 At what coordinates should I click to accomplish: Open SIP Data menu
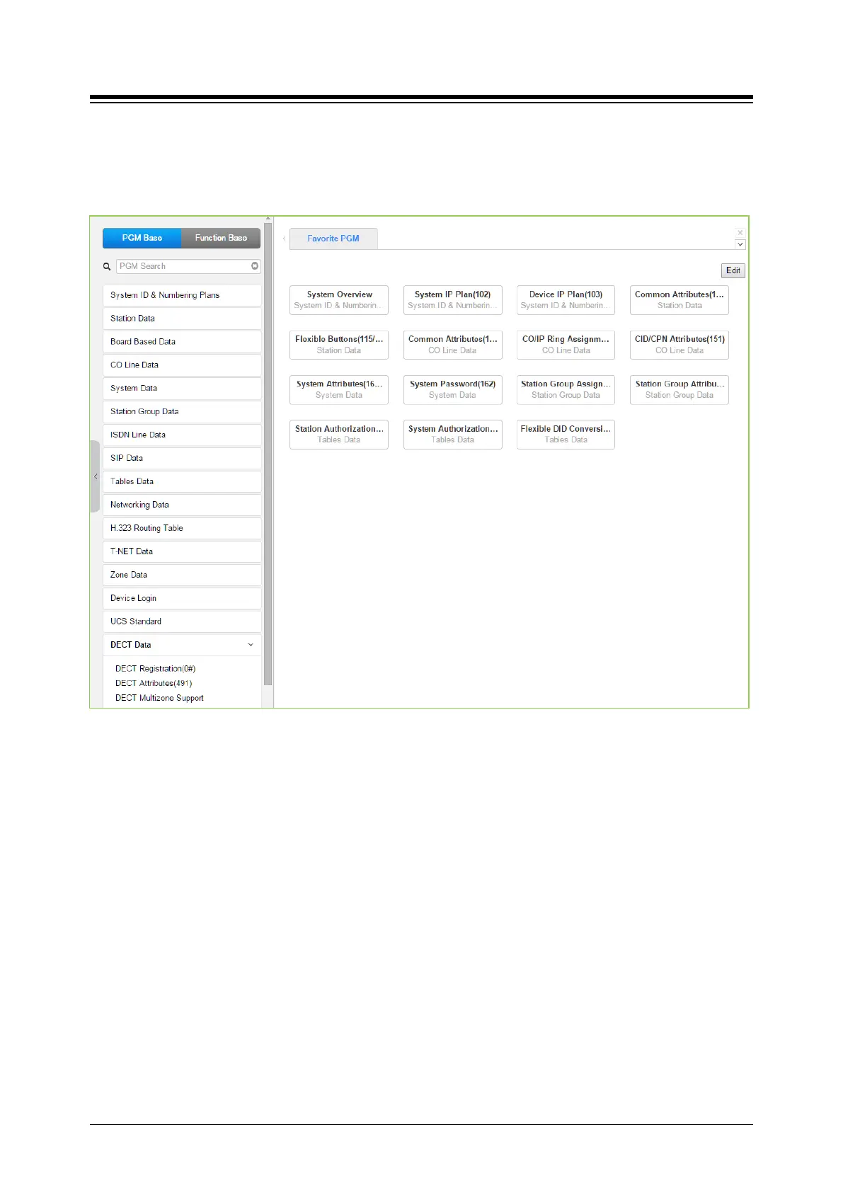click(182, 459)
